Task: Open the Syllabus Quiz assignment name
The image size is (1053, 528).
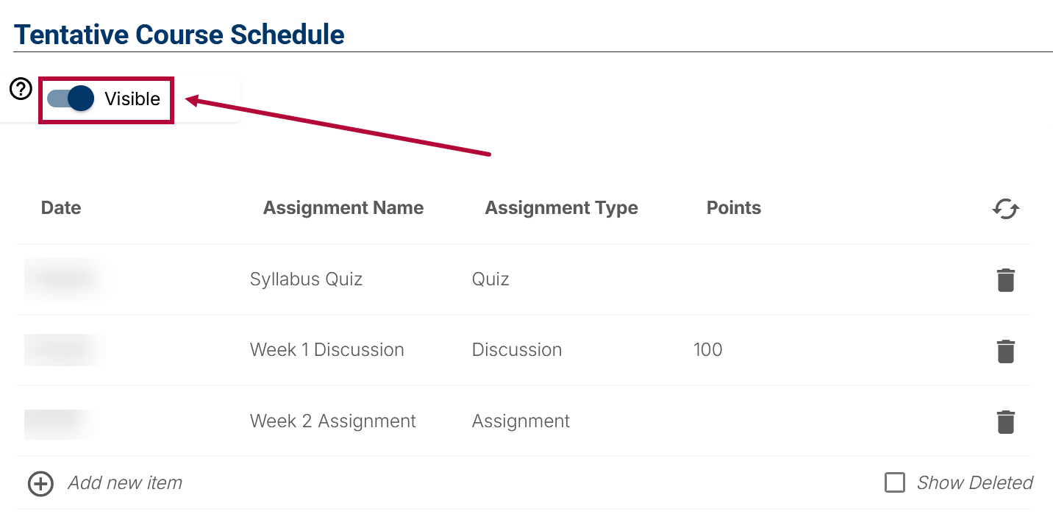Action: [306, 279]
